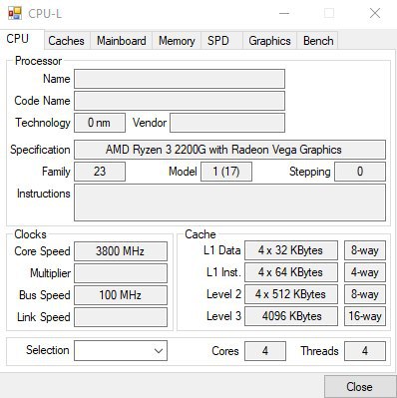Click the Technology field showing 0 nm
This screenshot has height=398, width=397.
pyautogui.click(x=100, y=123)
